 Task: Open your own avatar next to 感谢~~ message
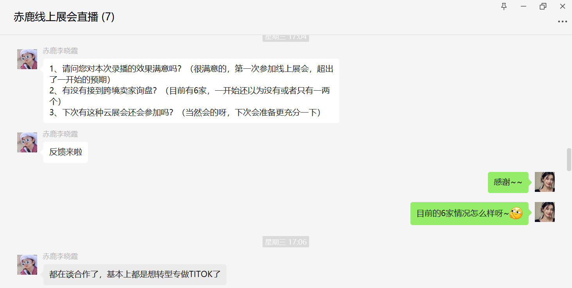coord(545,182)
